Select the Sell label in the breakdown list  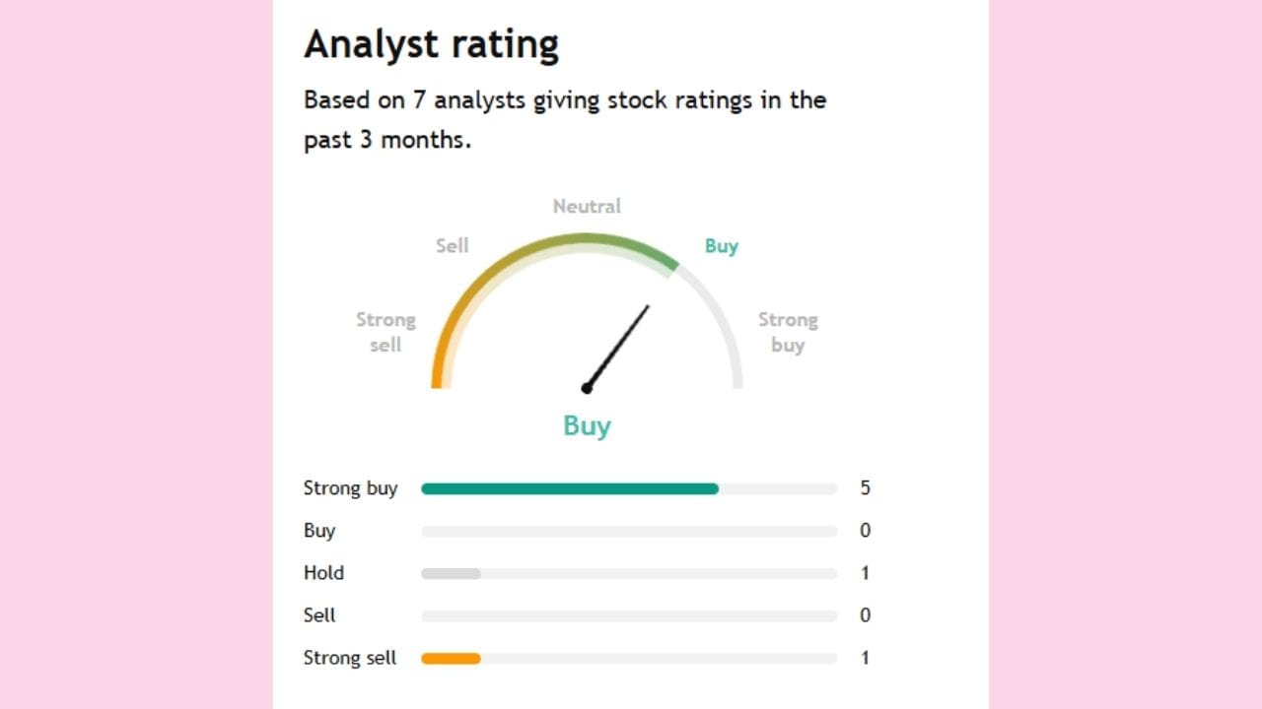[319, 615]
